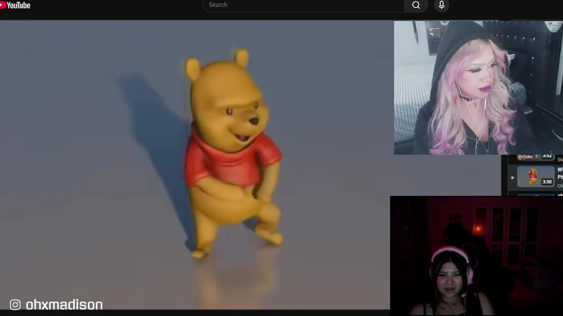Click the magnifying glass search button
This screenshot has width=563, height=316.
point(416,5)
